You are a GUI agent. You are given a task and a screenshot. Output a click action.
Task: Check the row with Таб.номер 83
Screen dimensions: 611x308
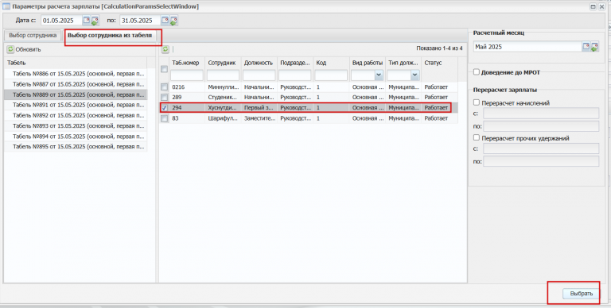(165, 118)
